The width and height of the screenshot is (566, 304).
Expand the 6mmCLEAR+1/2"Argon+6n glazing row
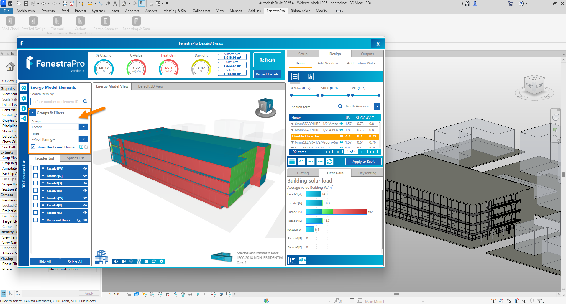click(292, 142)
